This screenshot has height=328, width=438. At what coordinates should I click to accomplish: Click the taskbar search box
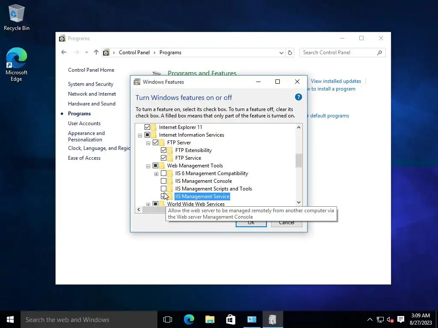coord(89,319)
